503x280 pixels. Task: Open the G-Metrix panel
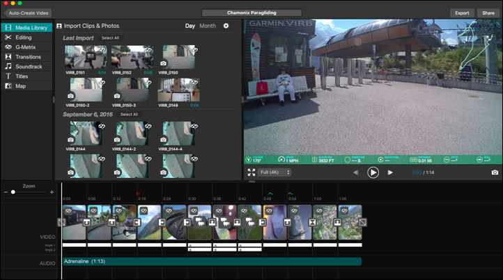(x=25, y=47)
